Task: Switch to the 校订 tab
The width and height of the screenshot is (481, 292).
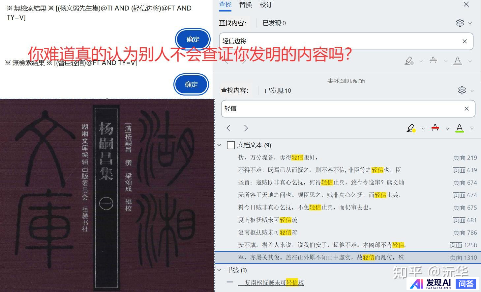Action: 266,5
